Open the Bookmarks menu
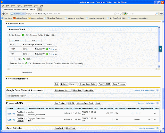This screenshot has width=165, height=133. (28, 6)
